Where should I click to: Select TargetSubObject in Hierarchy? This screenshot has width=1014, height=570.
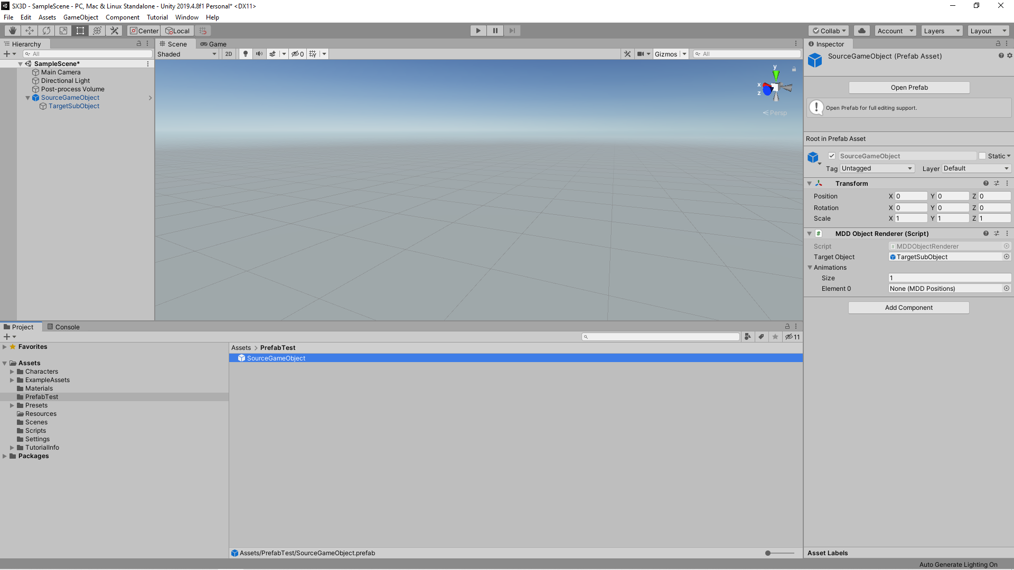pos(74,106)
